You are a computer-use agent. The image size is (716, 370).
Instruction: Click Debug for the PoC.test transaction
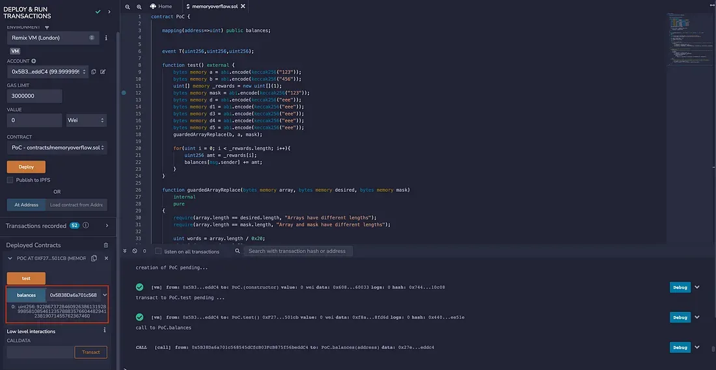[680, 317]
